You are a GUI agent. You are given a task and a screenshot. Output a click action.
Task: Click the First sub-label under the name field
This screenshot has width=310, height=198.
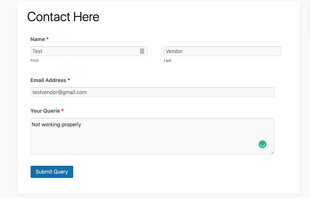34,60
